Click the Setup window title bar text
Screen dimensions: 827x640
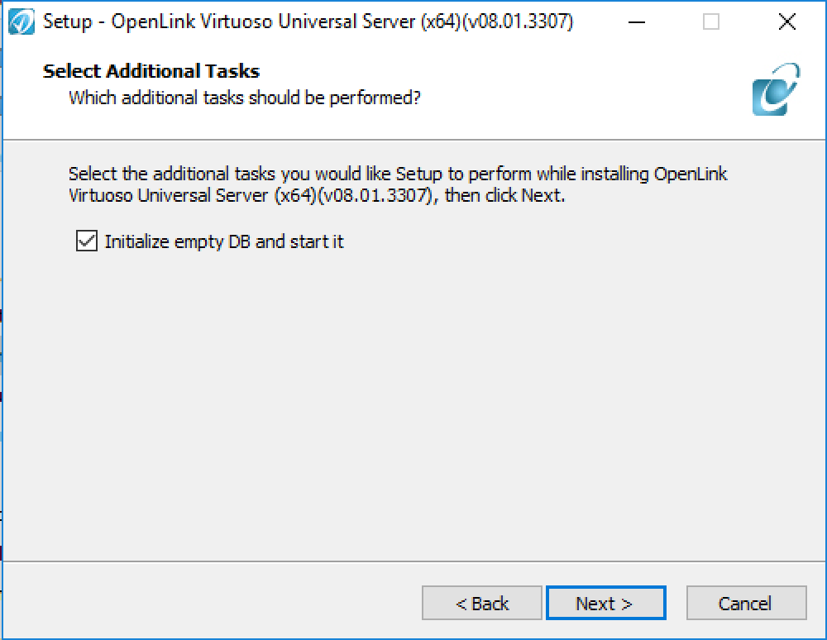(308, 21)
